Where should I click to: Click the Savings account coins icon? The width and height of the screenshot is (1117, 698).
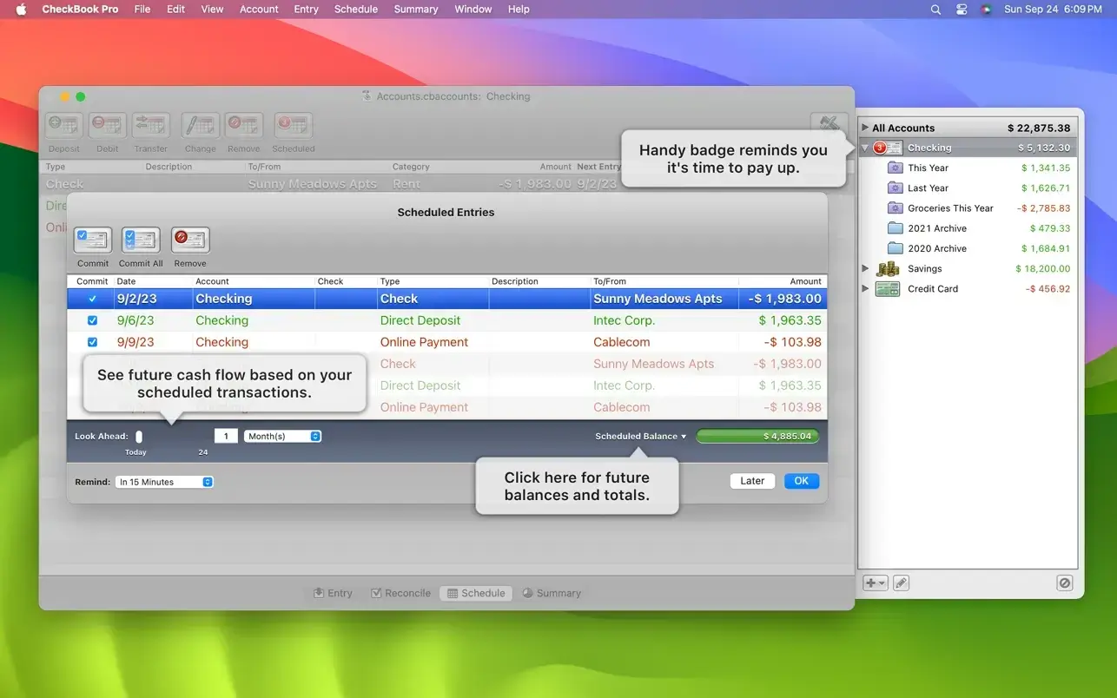pyautogui.click(x=887, y=269)
